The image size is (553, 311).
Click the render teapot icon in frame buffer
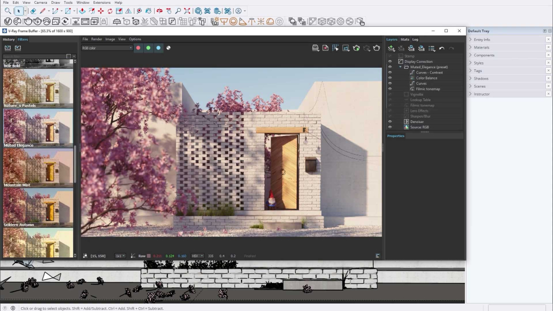tap(377, 48)
